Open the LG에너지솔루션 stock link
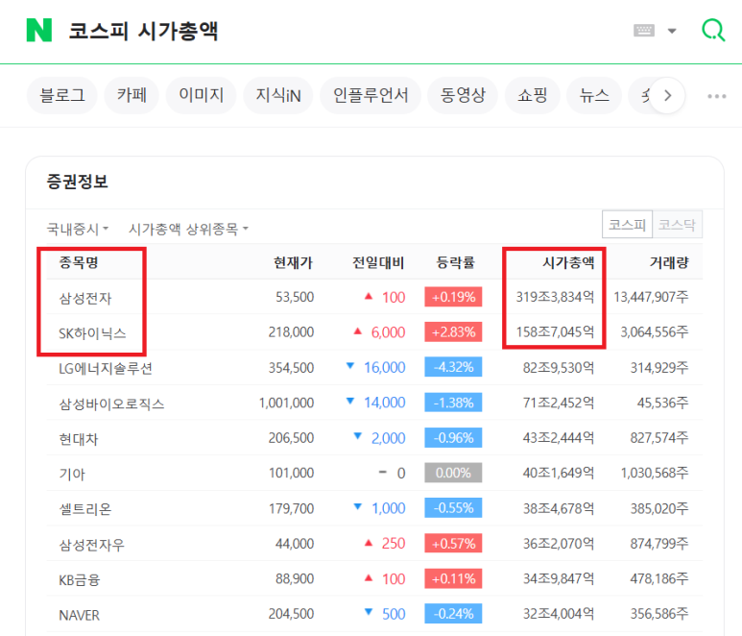This screenshot has width=742, height=636. tap(106, 368)
